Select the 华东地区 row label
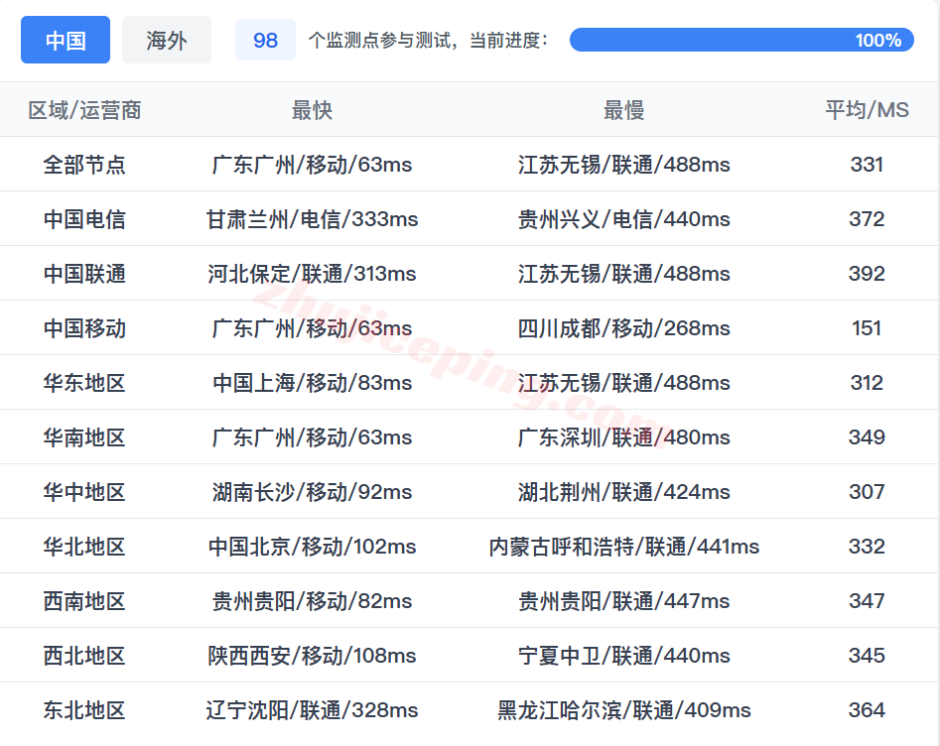Viewport: 940px width, 746px height. coord(84,382)
